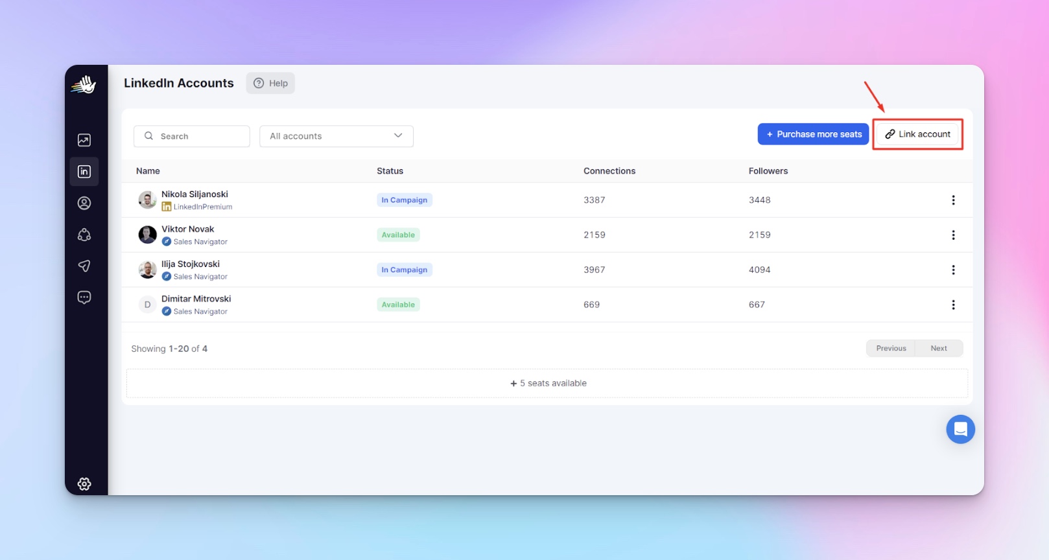The width and height of the screenshot is (1049, 560).
Task: Expand the All accounts dropdown
Action: (336, 136)
